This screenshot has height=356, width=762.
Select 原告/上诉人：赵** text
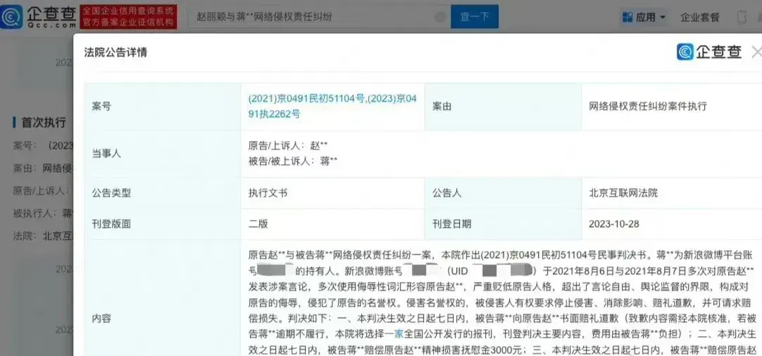tap(288, 145)
